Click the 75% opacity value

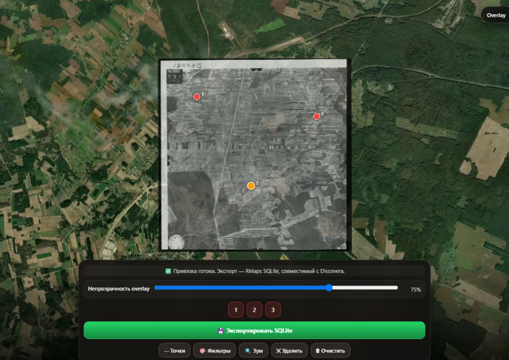416,290
